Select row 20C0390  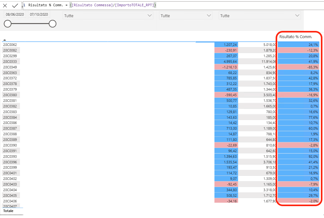coord(10,145)
